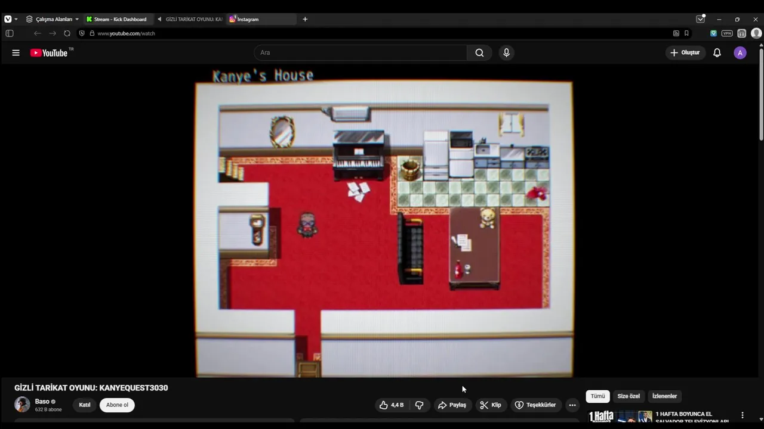Select the İzlenenler filter chip
Screen dimensions: 764x429
(x=664, y=396)
